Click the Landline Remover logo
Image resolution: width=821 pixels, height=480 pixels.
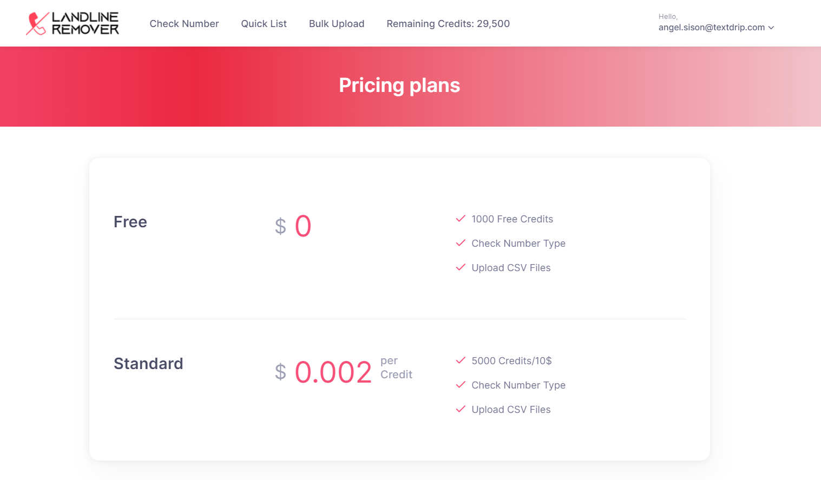(x=73, y=24)
